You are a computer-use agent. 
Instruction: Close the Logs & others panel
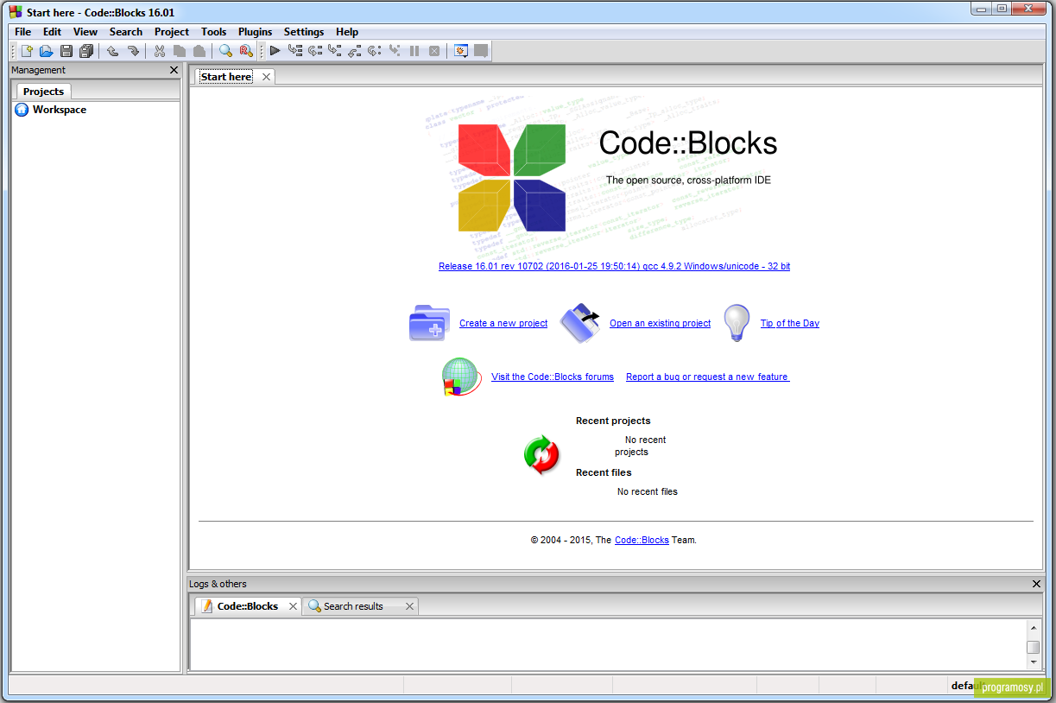point(1037,584)
